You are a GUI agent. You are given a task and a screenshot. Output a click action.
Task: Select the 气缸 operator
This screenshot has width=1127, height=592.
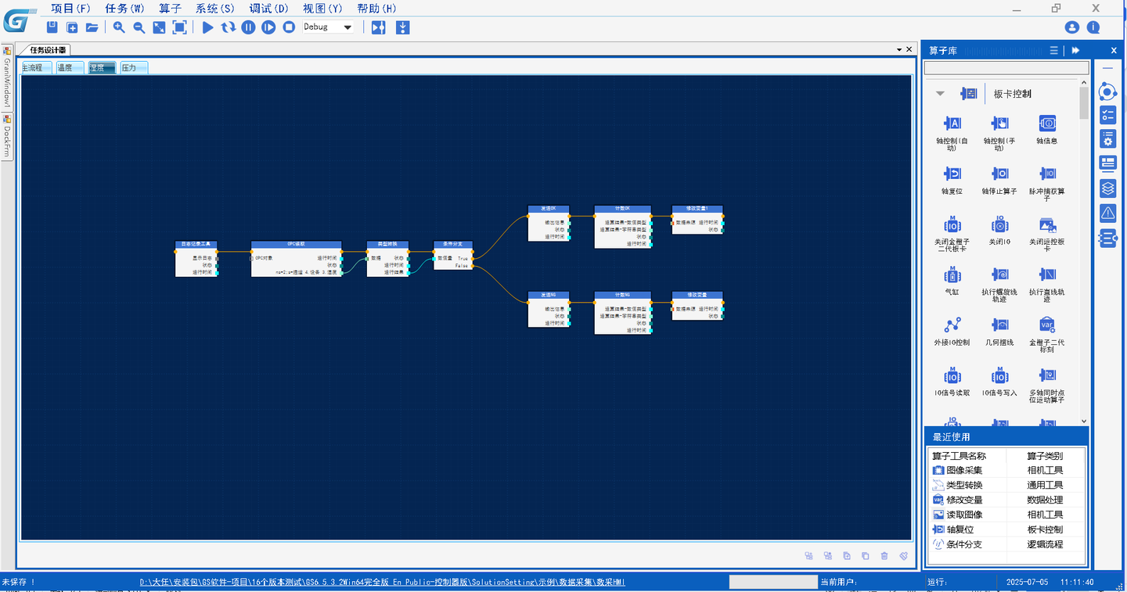tap(952, 281)
